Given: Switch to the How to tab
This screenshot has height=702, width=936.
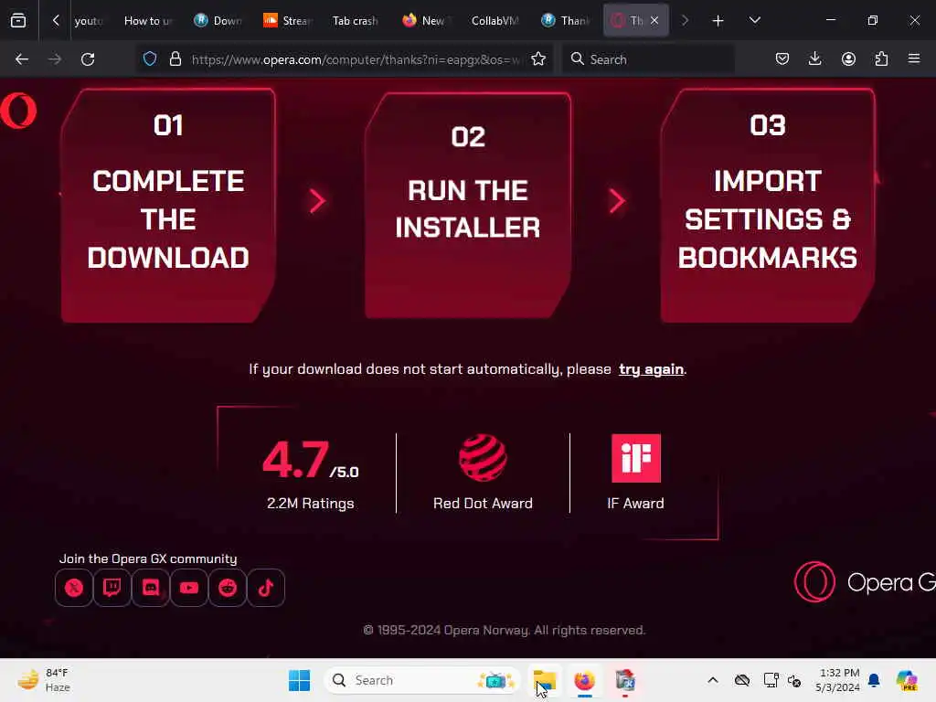Looking at the screenshot, I should 148,21.
